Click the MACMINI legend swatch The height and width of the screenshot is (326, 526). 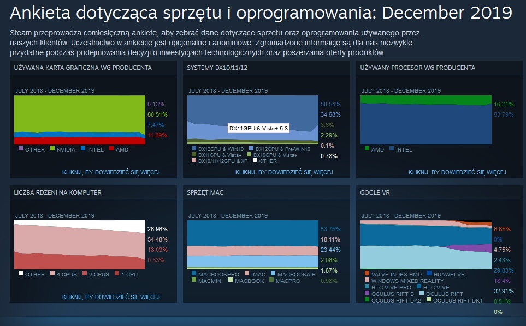194,280
